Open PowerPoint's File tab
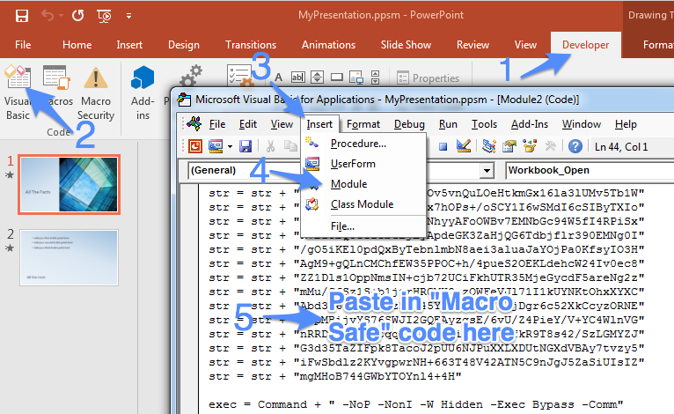 (23, 45)
